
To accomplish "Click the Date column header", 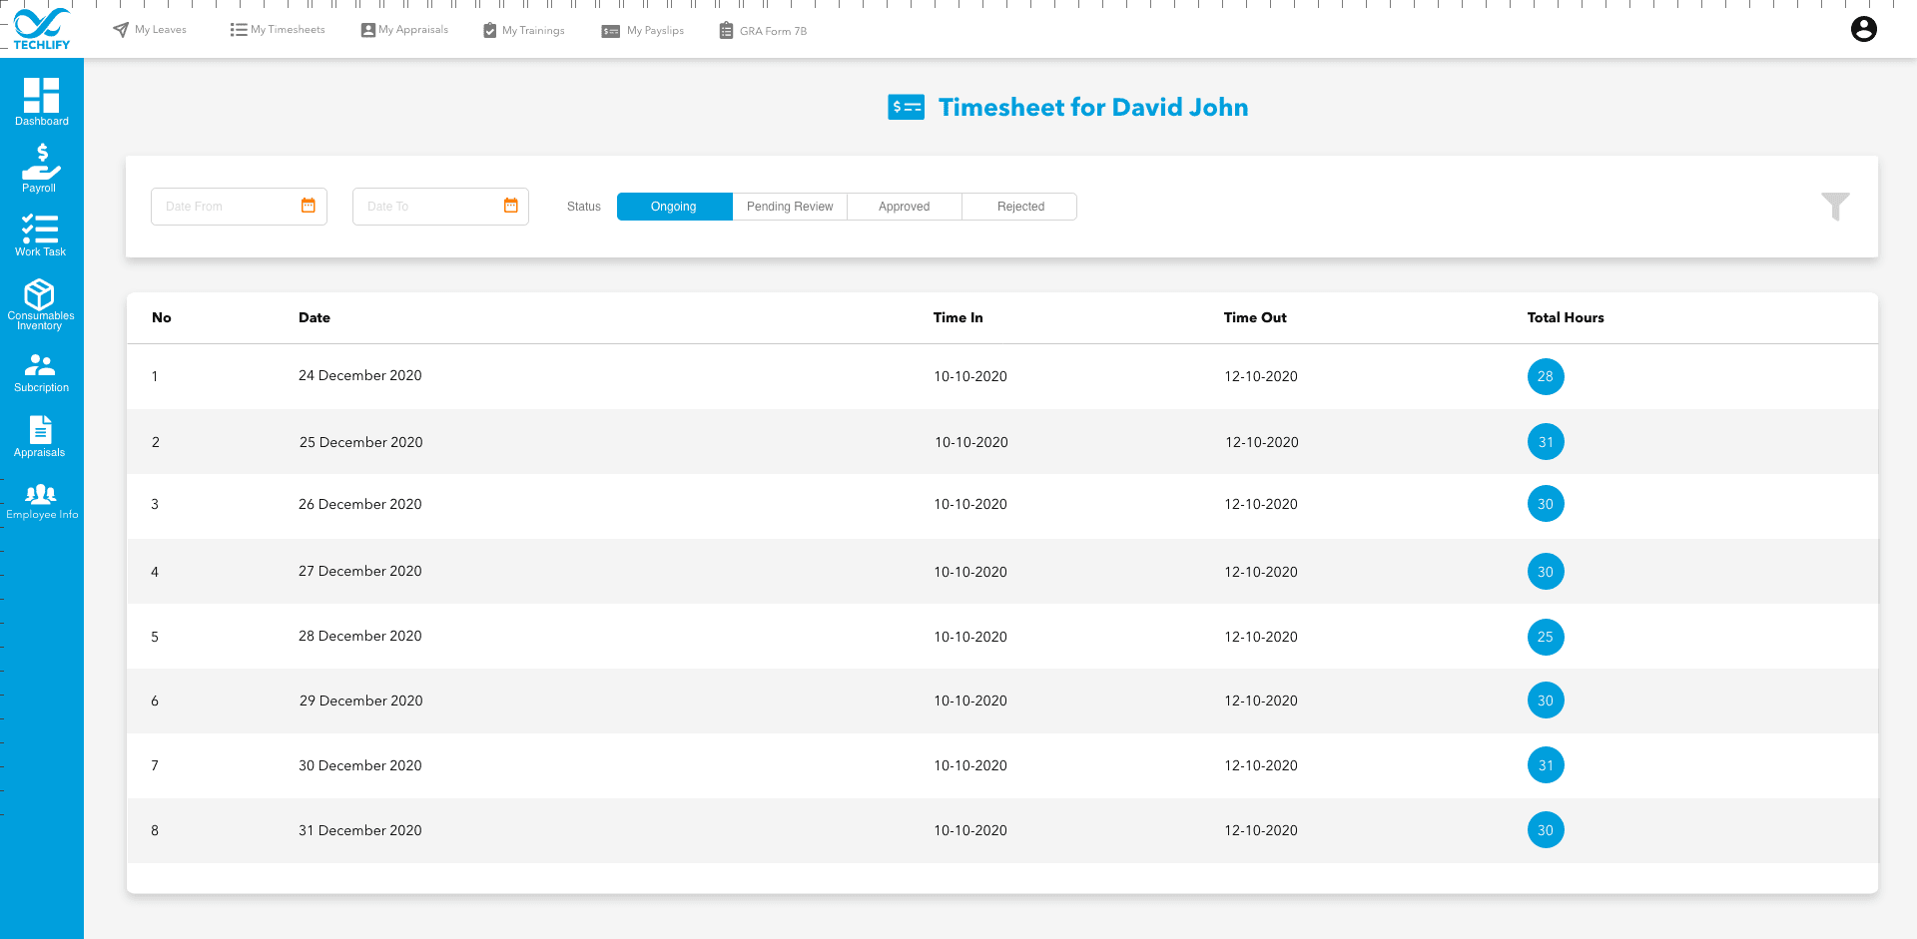I will point(315,317).
